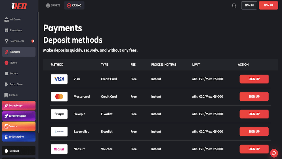Click the PROCESSING TIME column header
282x159 pixels.
point(164,65)
